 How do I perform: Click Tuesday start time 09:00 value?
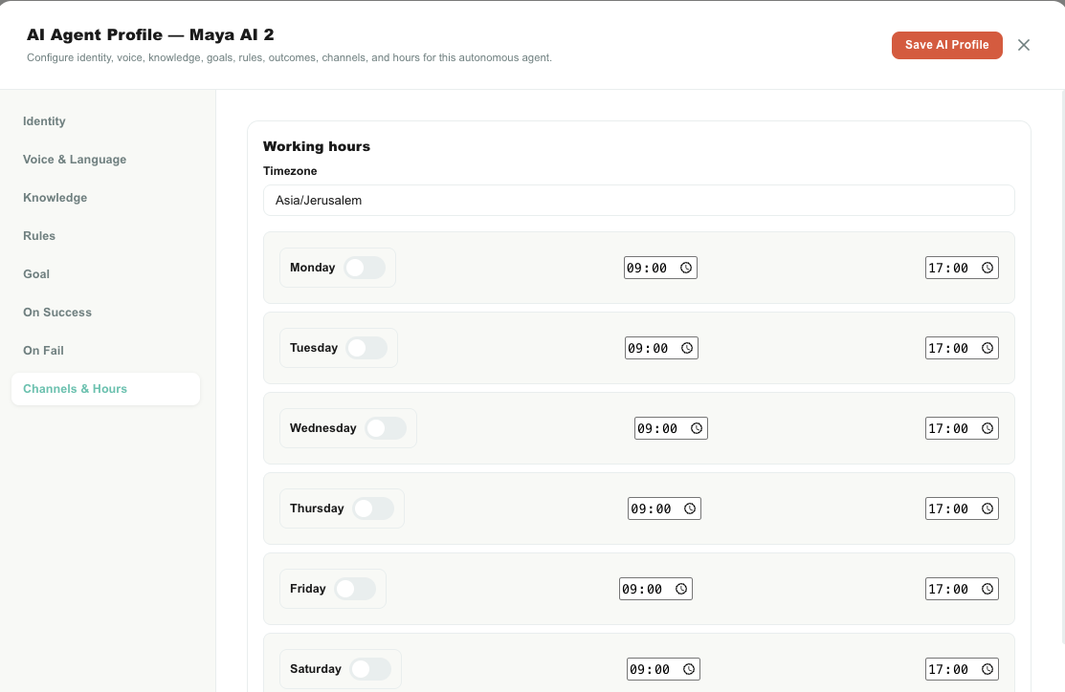coord(648,348)
